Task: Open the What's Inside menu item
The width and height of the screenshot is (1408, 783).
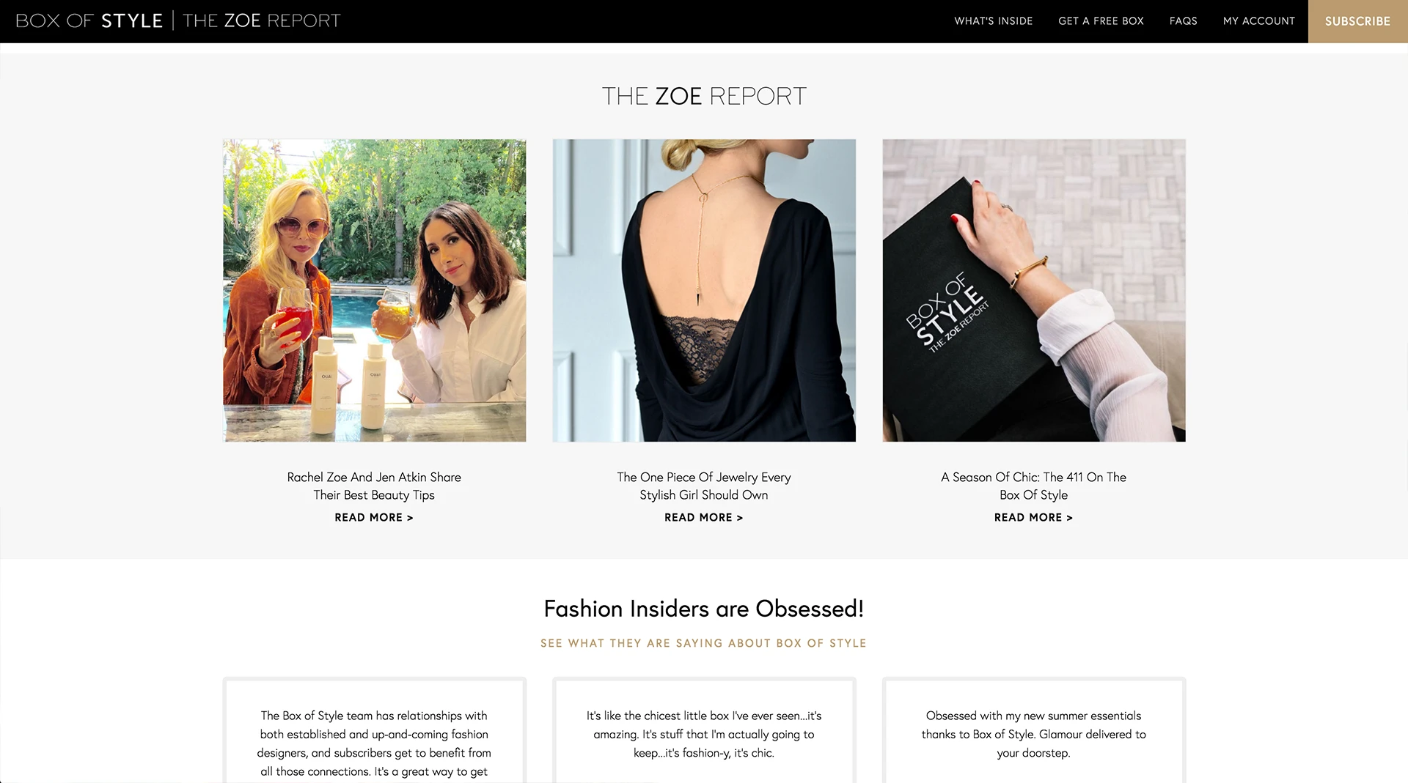Action: [x=993, y=21]
